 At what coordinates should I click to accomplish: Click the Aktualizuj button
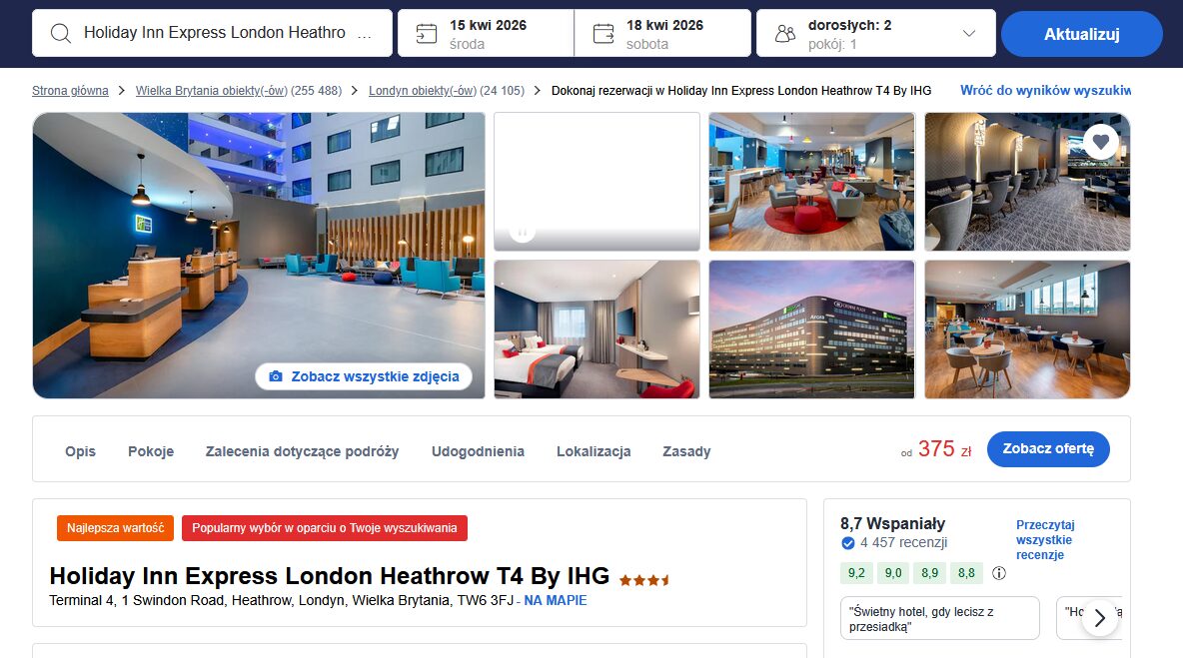tap(1081, 34)
